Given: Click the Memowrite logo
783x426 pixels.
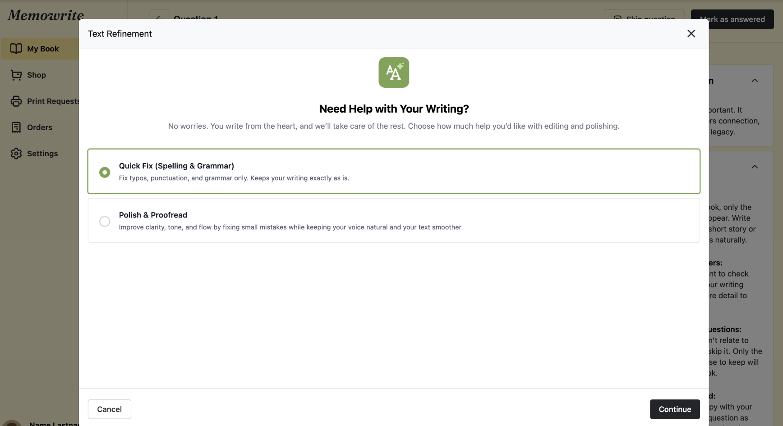Looking at the screenshot, I should coord(46,15).
